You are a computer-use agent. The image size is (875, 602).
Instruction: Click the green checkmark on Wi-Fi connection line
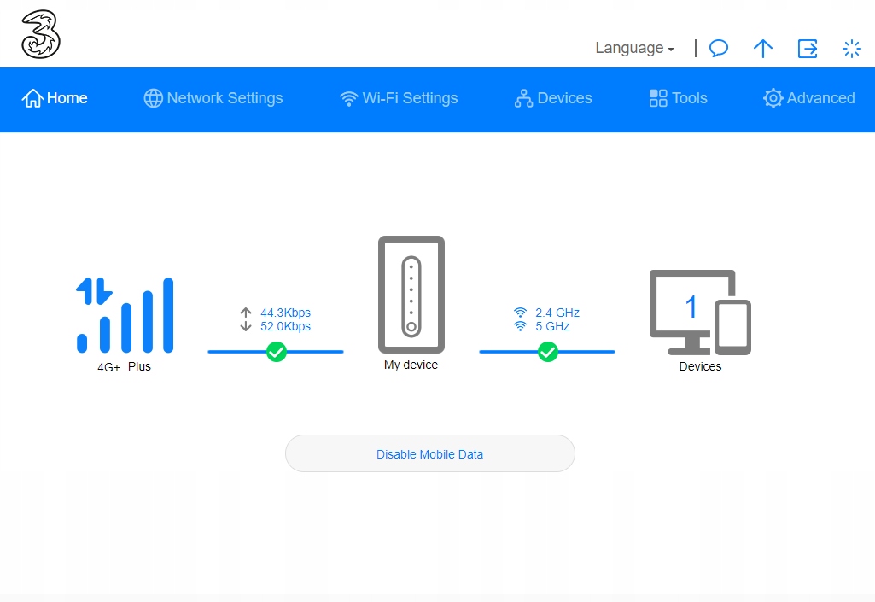click(x=547, y=351)
